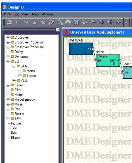Click the zoom-out icon with blue arrows
The image size is (132, 163).
pyautogui.click(x=101, y=22)
